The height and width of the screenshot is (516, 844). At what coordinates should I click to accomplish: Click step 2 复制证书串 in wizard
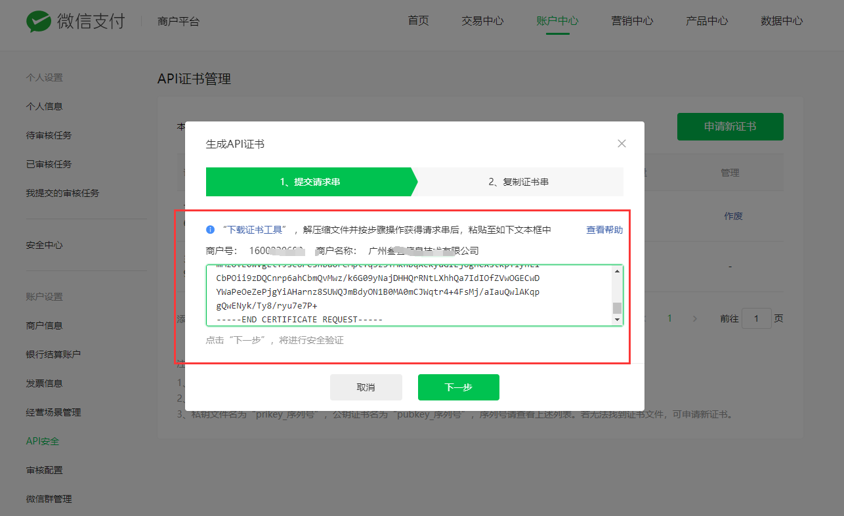click(518, 182)
